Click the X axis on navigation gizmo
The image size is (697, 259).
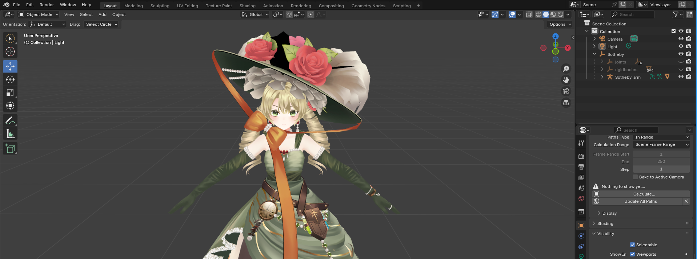point(567,48)
